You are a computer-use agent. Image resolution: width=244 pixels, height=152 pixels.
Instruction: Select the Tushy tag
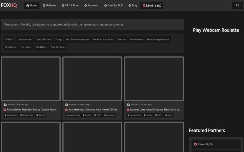click(98, 115)
